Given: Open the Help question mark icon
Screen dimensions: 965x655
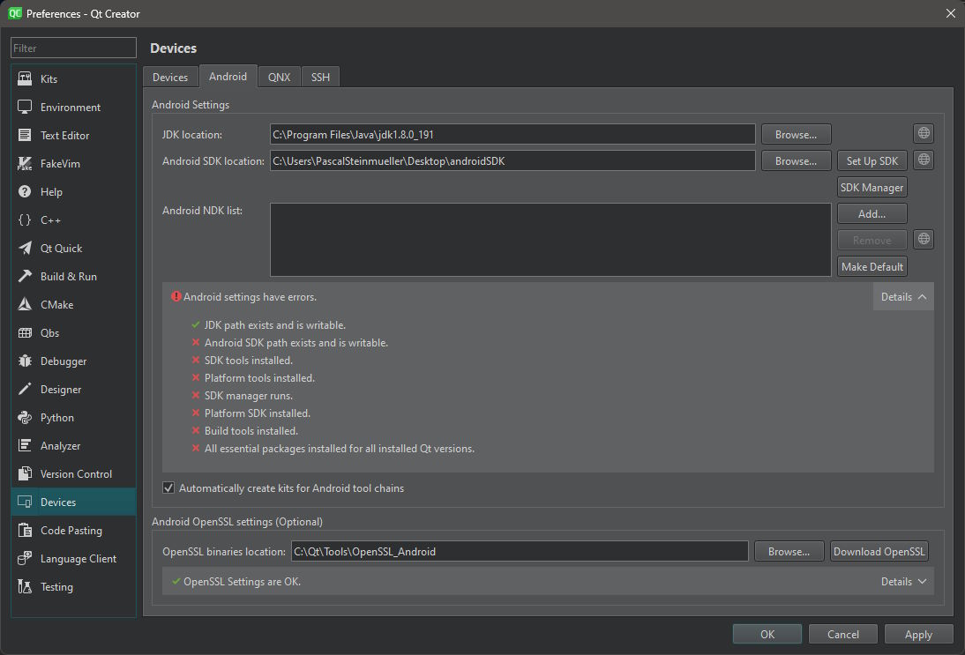Looking at the screenshot, I should pos(25,192).
